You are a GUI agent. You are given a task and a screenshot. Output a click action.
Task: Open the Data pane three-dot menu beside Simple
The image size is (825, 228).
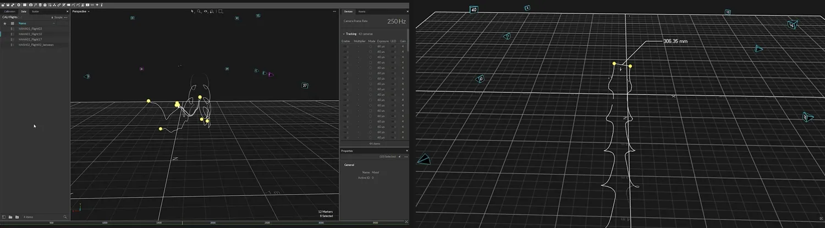tap(65, 18)
